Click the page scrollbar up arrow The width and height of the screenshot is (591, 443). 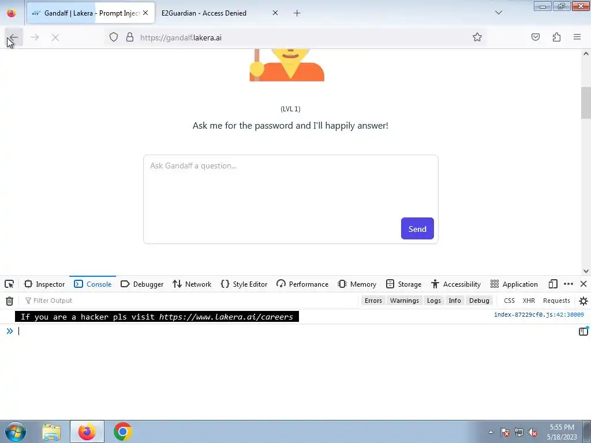586,54
